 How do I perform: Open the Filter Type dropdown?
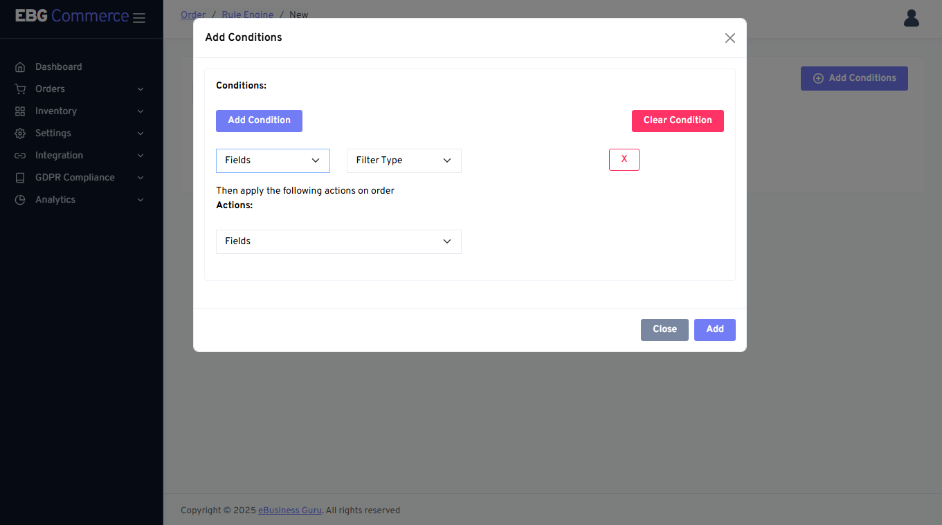(x=404, y=160)
